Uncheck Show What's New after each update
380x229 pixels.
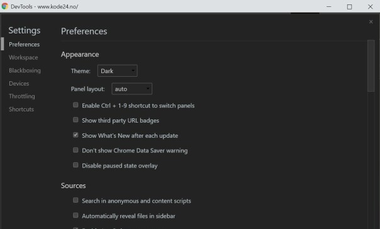75,135
